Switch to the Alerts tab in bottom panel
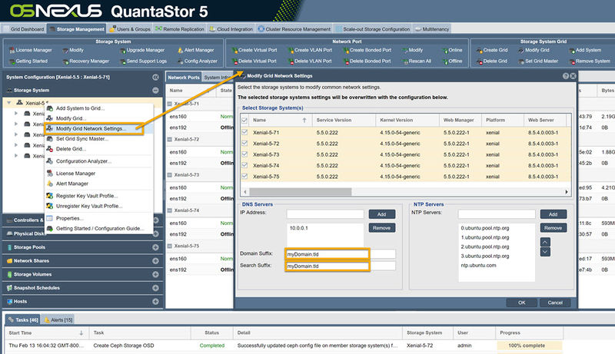This screenshot has height=354, width=615. (x=58, y=320)
